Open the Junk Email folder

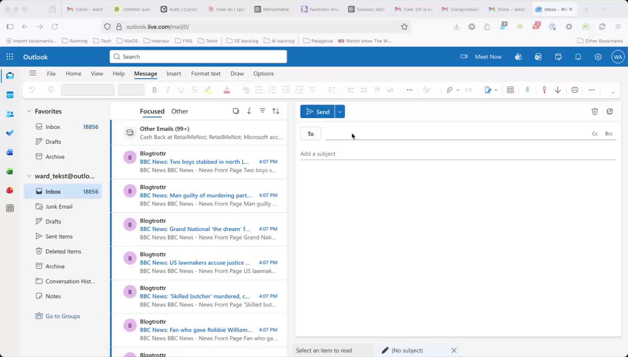[59, 206]
